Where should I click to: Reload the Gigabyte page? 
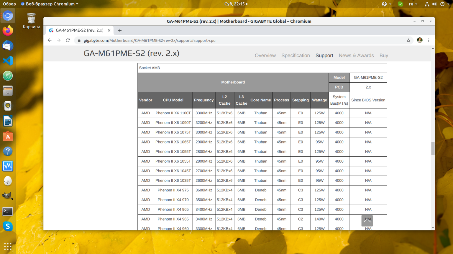tap(68, 40)
